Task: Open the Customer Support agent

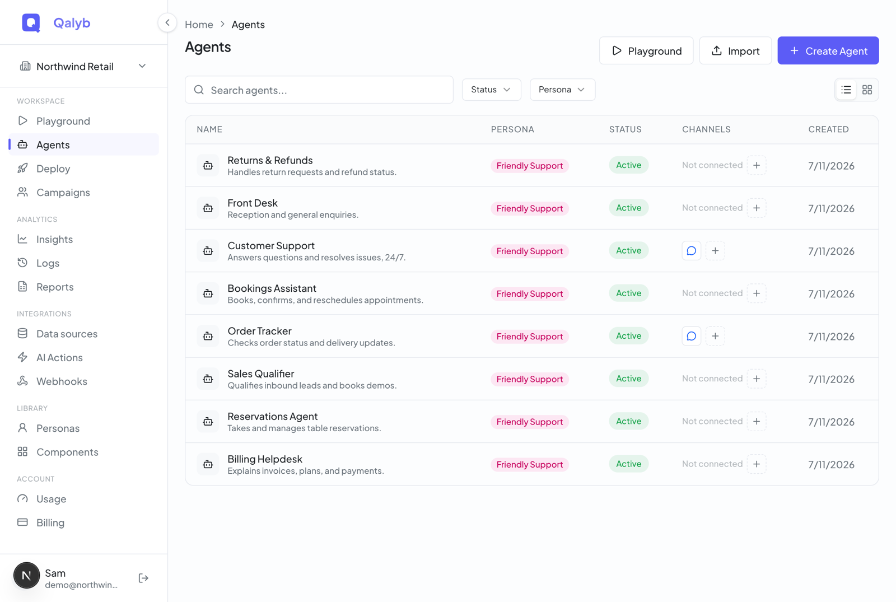Action: (x=532, y=251)
